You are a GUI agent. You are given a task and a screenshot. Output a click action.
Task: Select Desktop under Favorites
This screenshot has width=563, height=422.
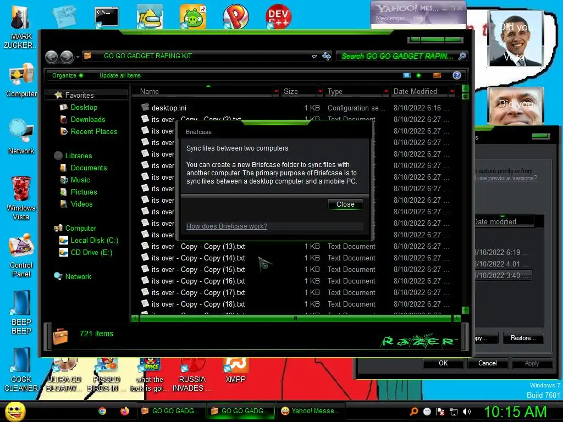coord(84,107)
